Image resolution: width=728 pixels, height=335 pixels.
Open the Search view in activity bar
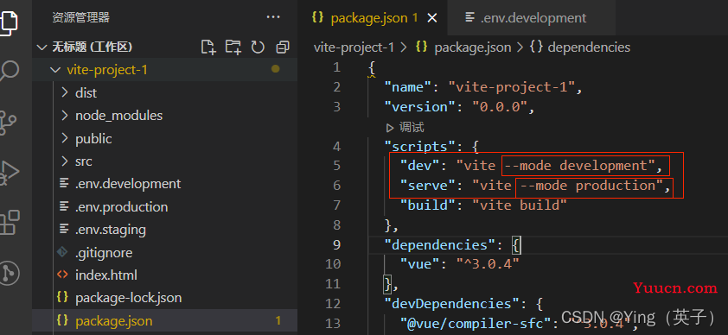coord(10,71)
